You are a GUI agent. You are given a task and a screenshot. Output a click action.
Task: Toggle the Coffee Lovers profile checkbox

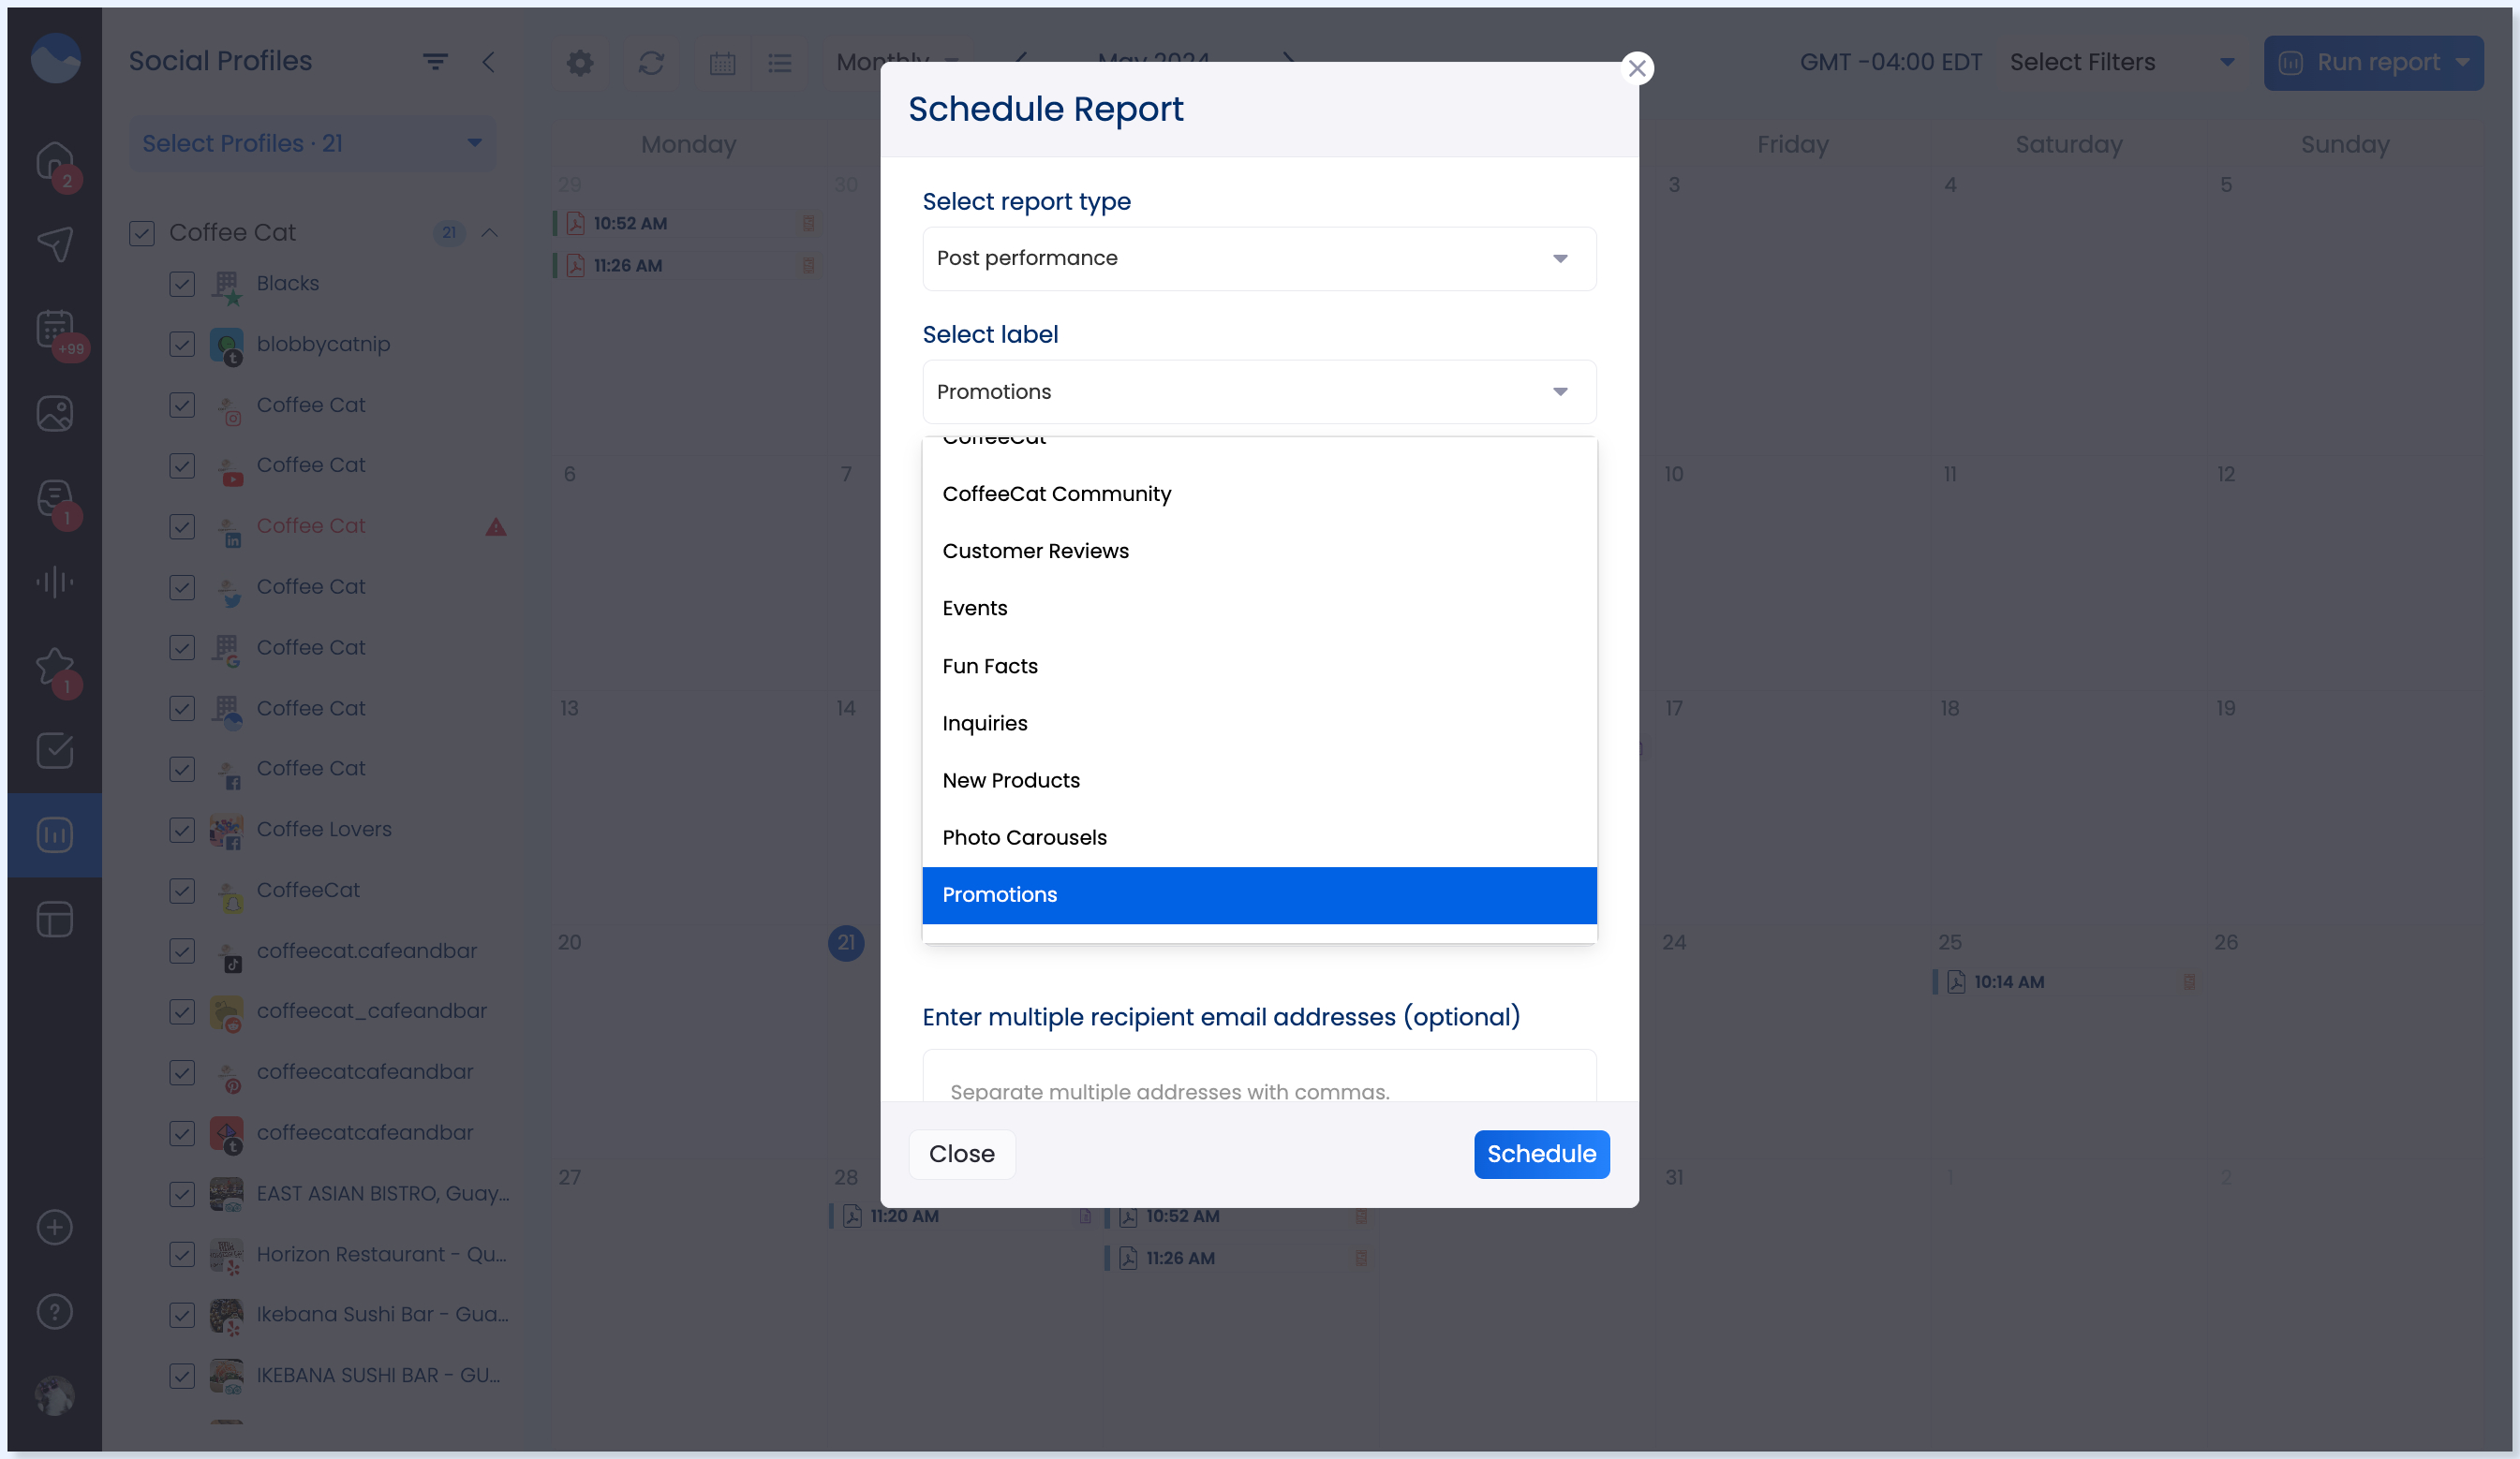pos(182,830)
